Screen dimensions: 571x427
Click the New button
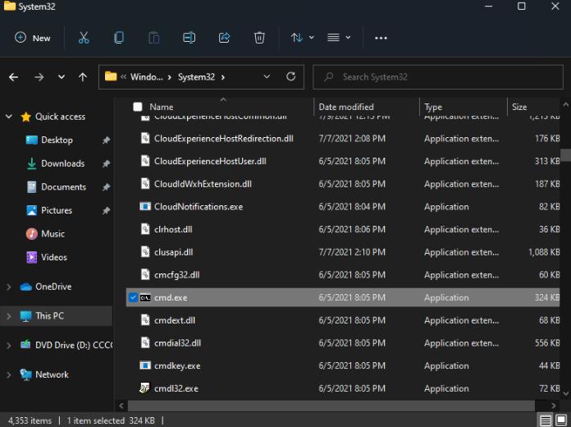click(33, 38)
